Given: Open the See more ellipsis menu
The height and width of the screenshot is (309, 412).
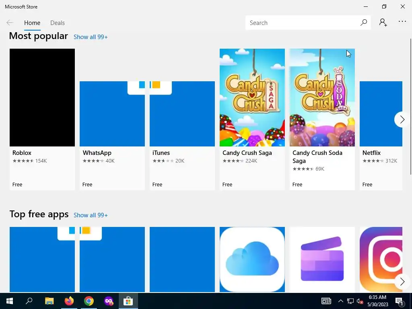Looking at the screenshot, I should [x=402, y=22].
